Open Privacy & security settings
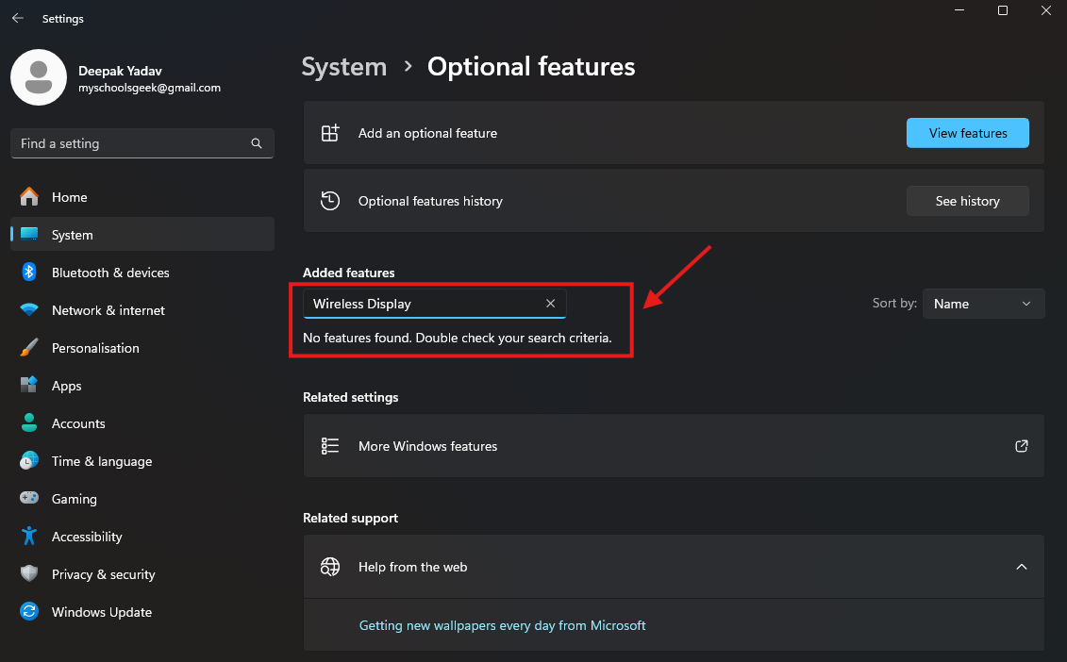1067x662 pixels. [x=142, y=574]
